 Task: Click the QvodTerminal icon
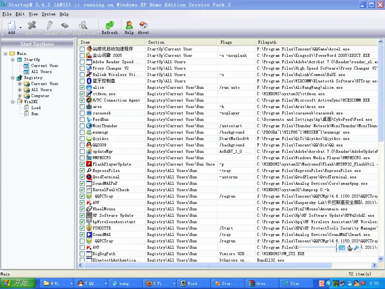point(89,177)
